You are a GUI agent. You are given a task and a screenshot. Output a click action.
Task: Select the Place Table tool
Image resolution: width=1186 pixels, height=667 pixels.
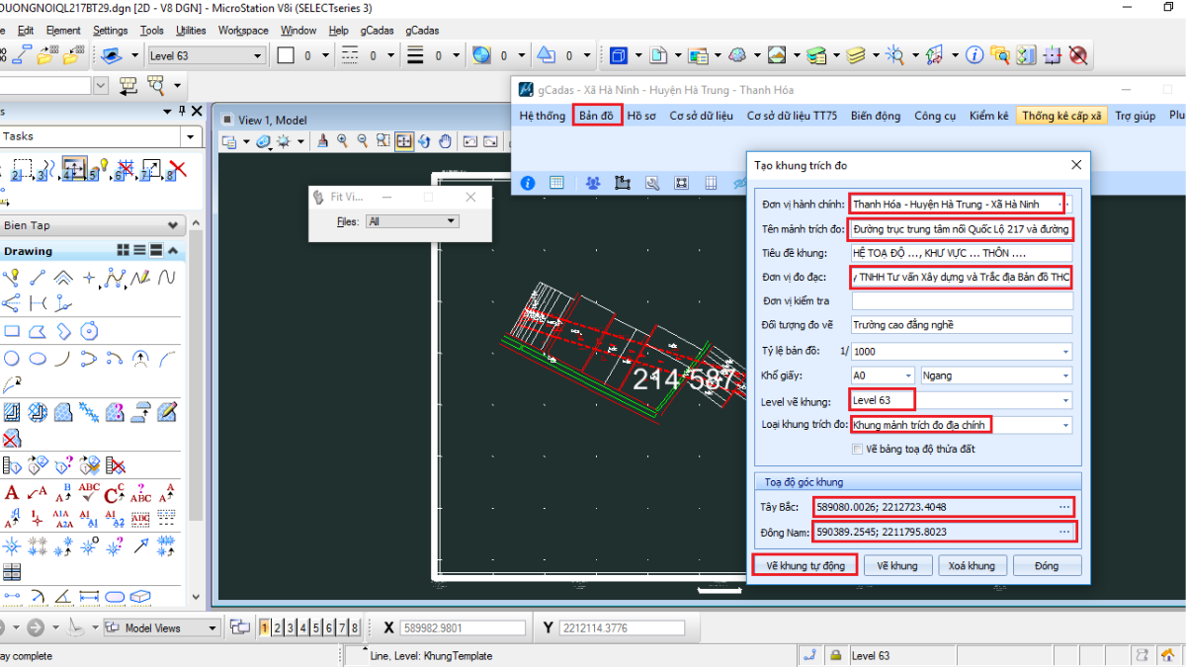pos(12,572)
